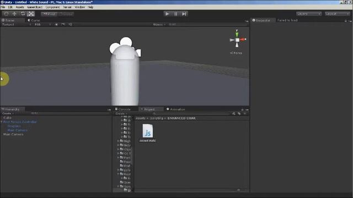The width and height of the screenshot is (353, 198).
Task: Open the RGB render mode dropdown
Action: pyautogui.click(x=43, y=24)
